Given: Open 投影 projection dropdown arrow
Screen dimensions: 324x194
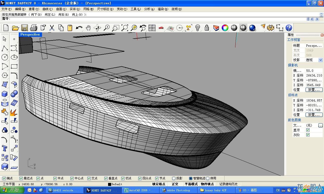Looking at the screenshot, I should (x=320, y=60).
